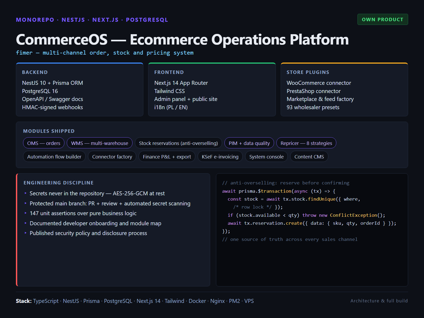Click the ENGINEERING DISCIPLINE heading
The image size is (424, 318).
point(59,183)
